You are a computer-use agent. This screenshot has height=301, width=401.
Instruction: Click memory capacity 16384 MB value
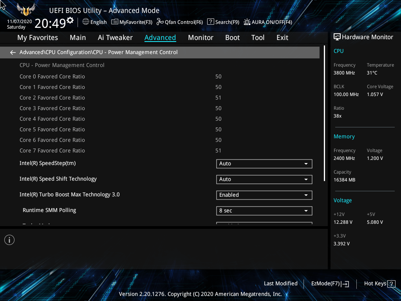344,180
